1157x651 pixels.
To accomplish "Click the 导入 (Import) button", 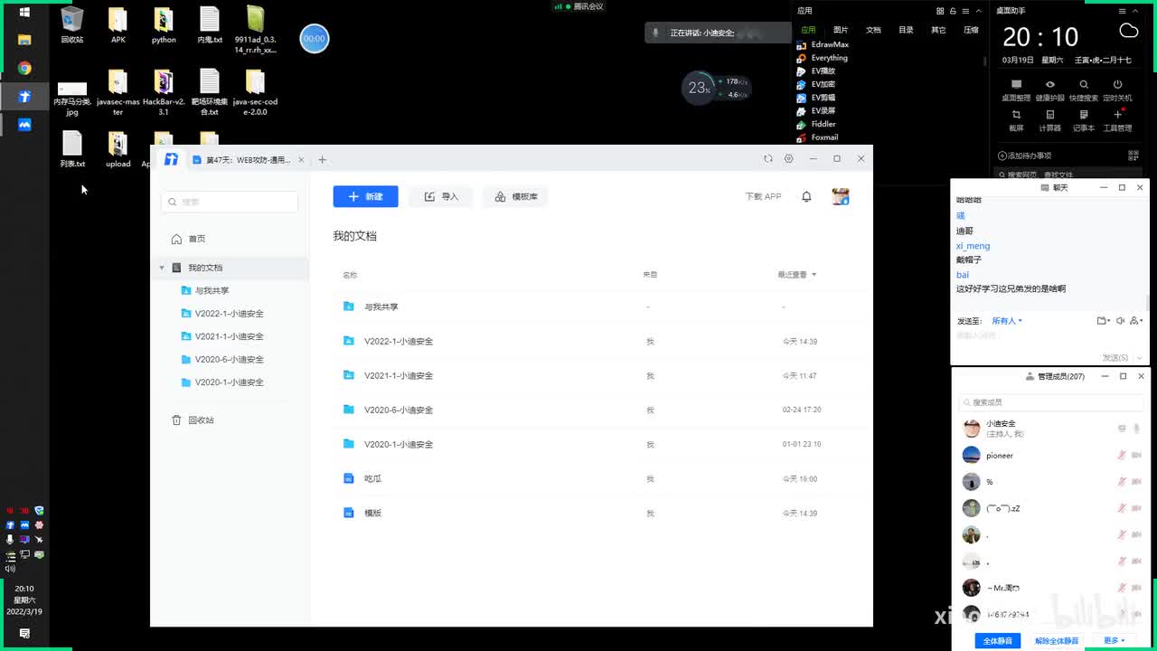I will 441,196.
